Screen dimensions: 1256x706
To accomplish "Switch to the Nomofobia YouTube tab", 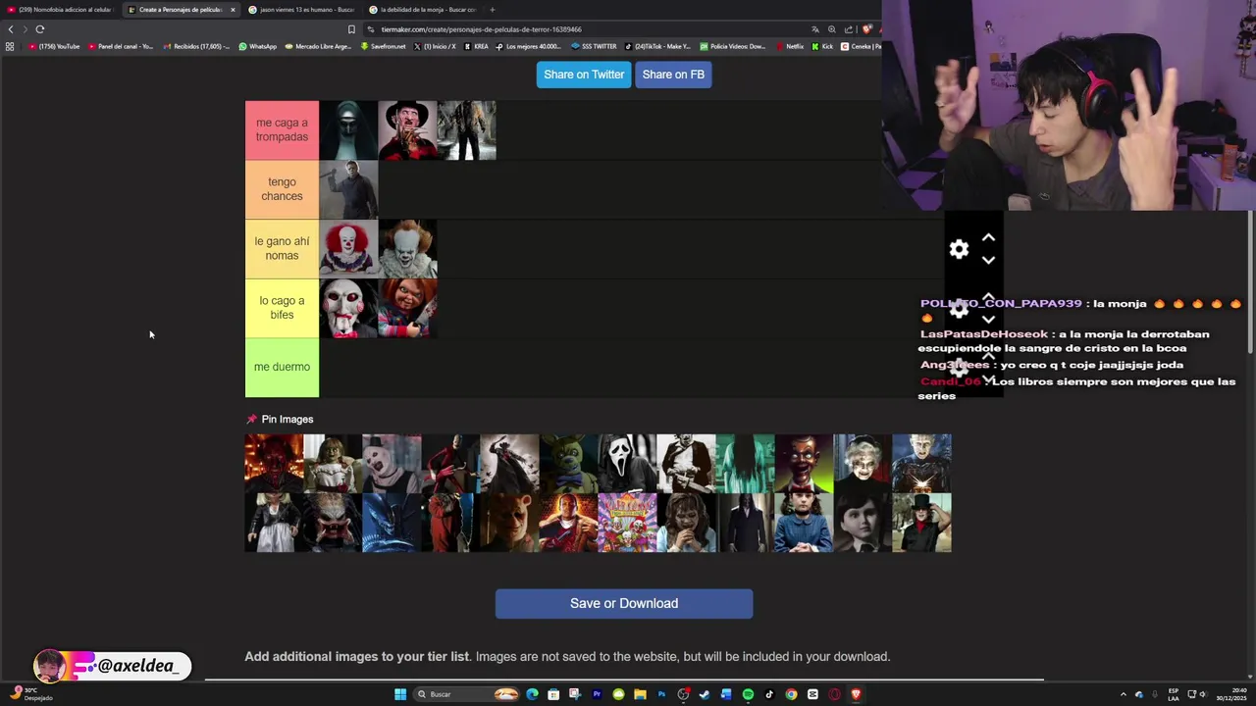I will [x=59, y=10].
